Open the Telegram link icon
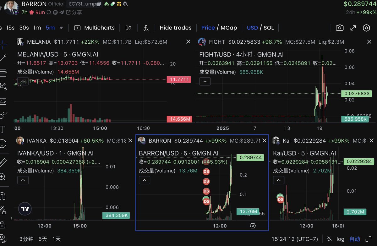This screenshot has height=246, width=377. click(61, 13)
